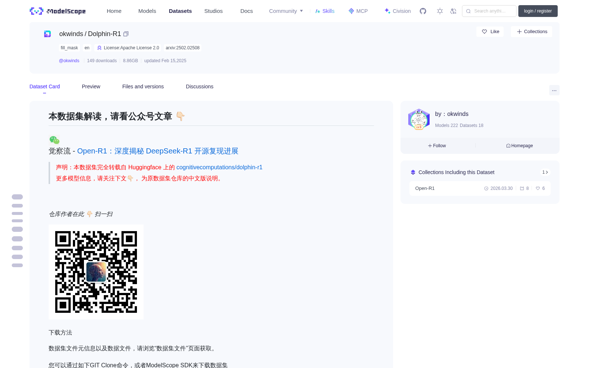Click the heart count icon showing 6
Viewport: 589px width, 368px height.
(538, 188)
